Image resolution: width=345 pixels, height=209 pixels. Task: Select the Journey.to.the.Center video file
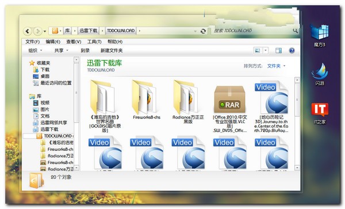(271, 97)
